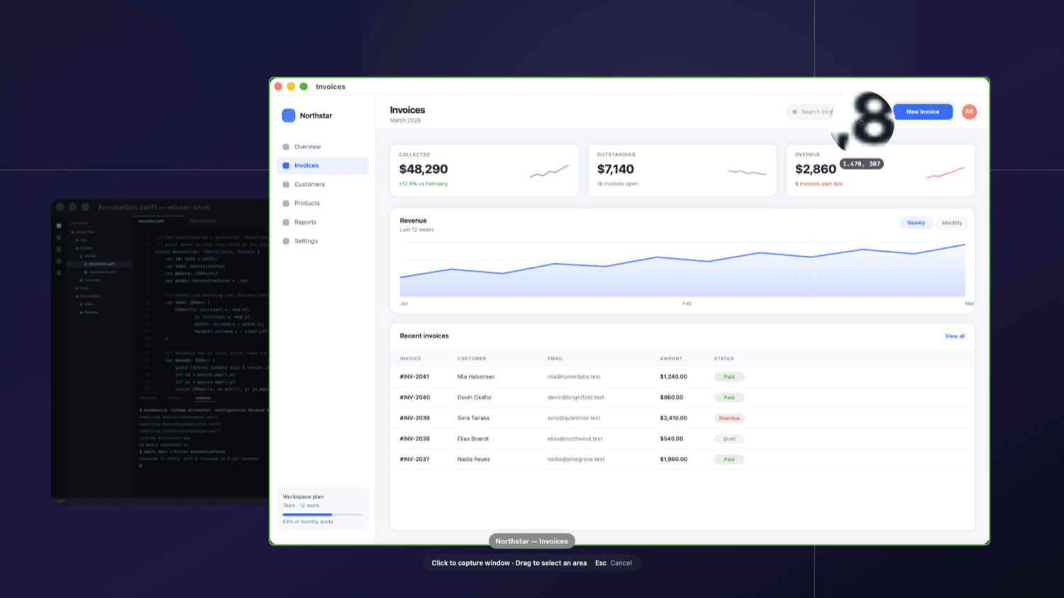This screenshot has width=1064, height=598.
Task: Click the New invoice button
Action: (x=923, y=111)
